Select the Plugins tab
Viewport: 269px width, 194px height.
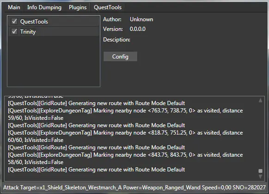[x=78, y=7]
